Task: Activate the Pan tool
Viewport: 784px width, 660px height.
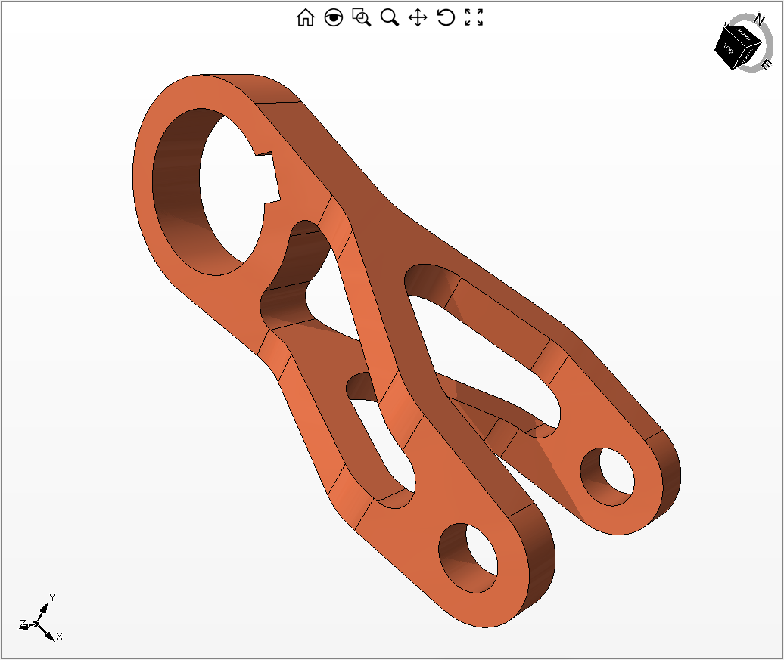Action: point(417,19)
